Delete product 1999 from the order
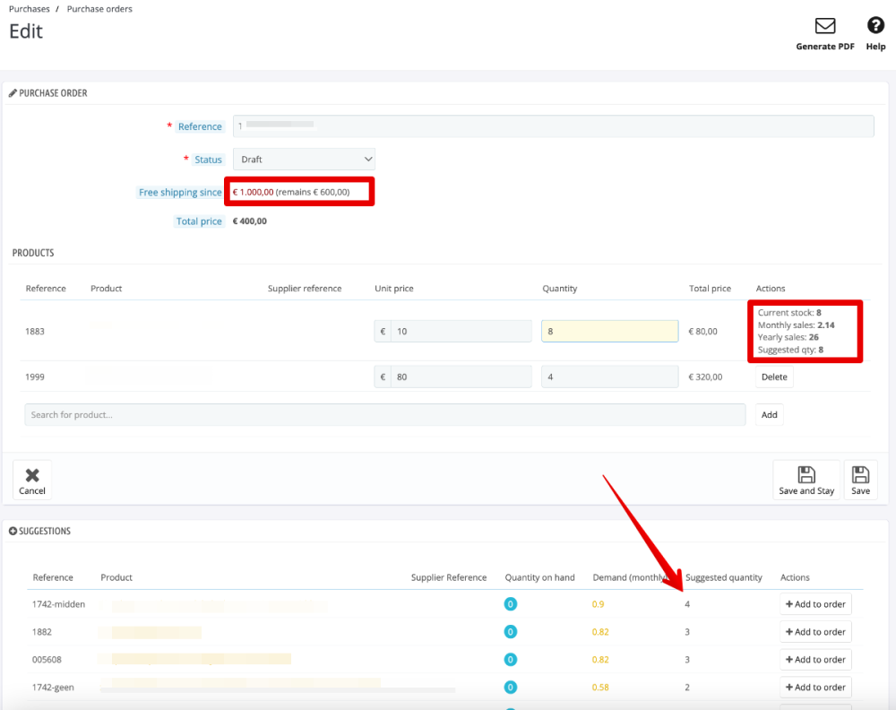The image size is (896, 710). [x=774, y=377]
